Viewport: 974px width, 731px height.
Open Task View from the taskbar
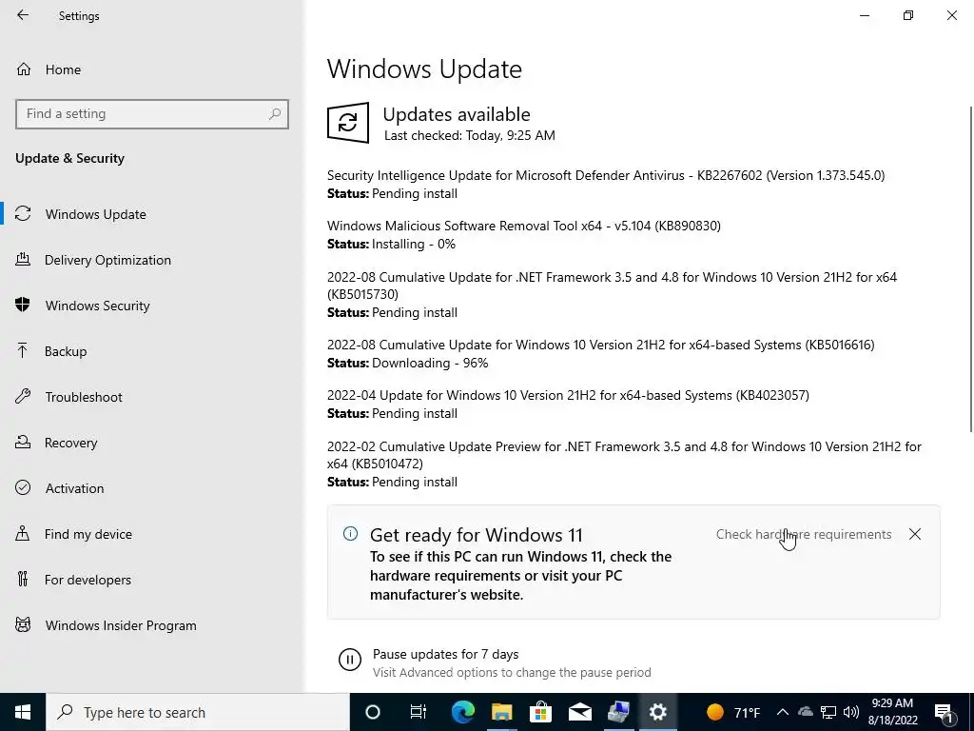click(x=419, y=712)
